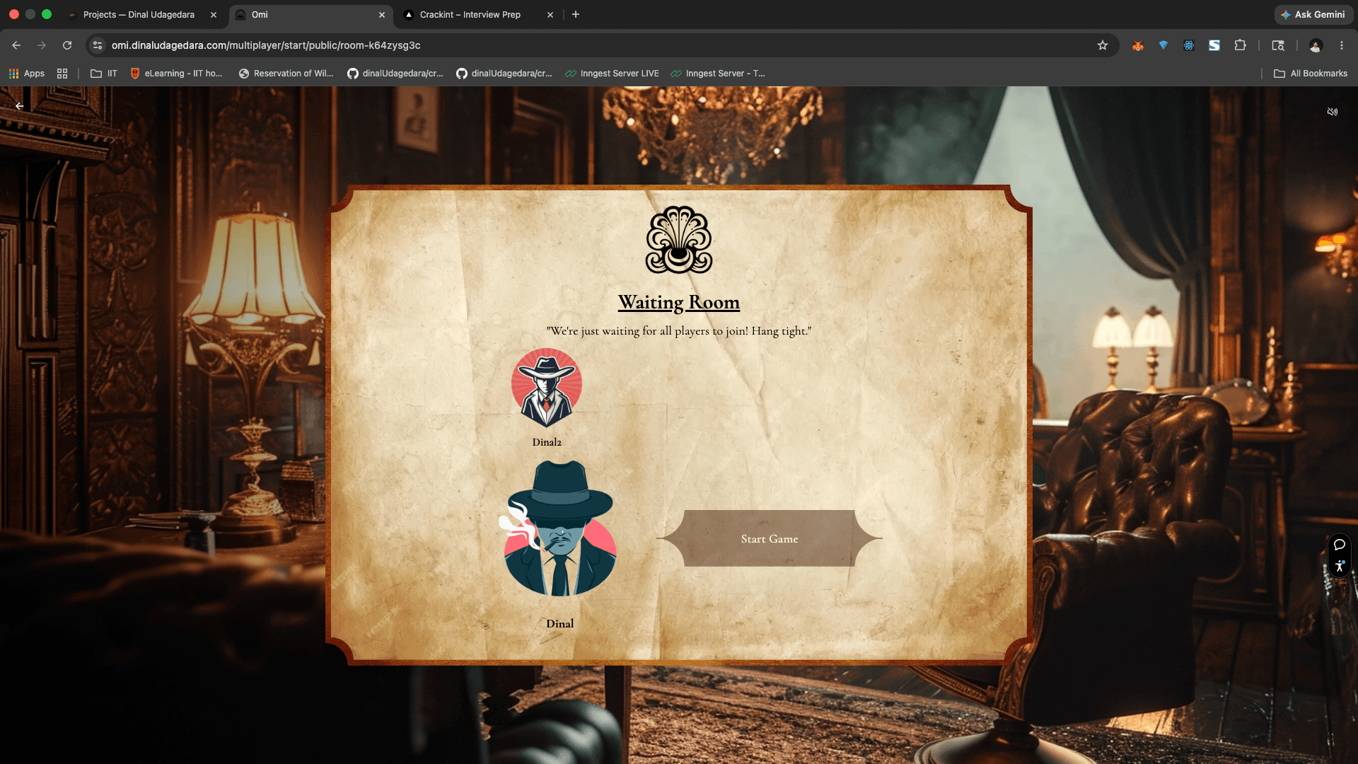
Task: Open the Apps bookmark shortcut
Action: coord(27,74)
